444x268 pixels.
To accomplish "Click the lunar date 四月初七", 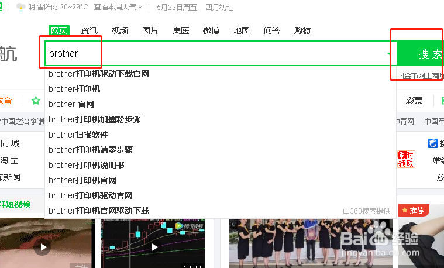I will pos(219,8).
